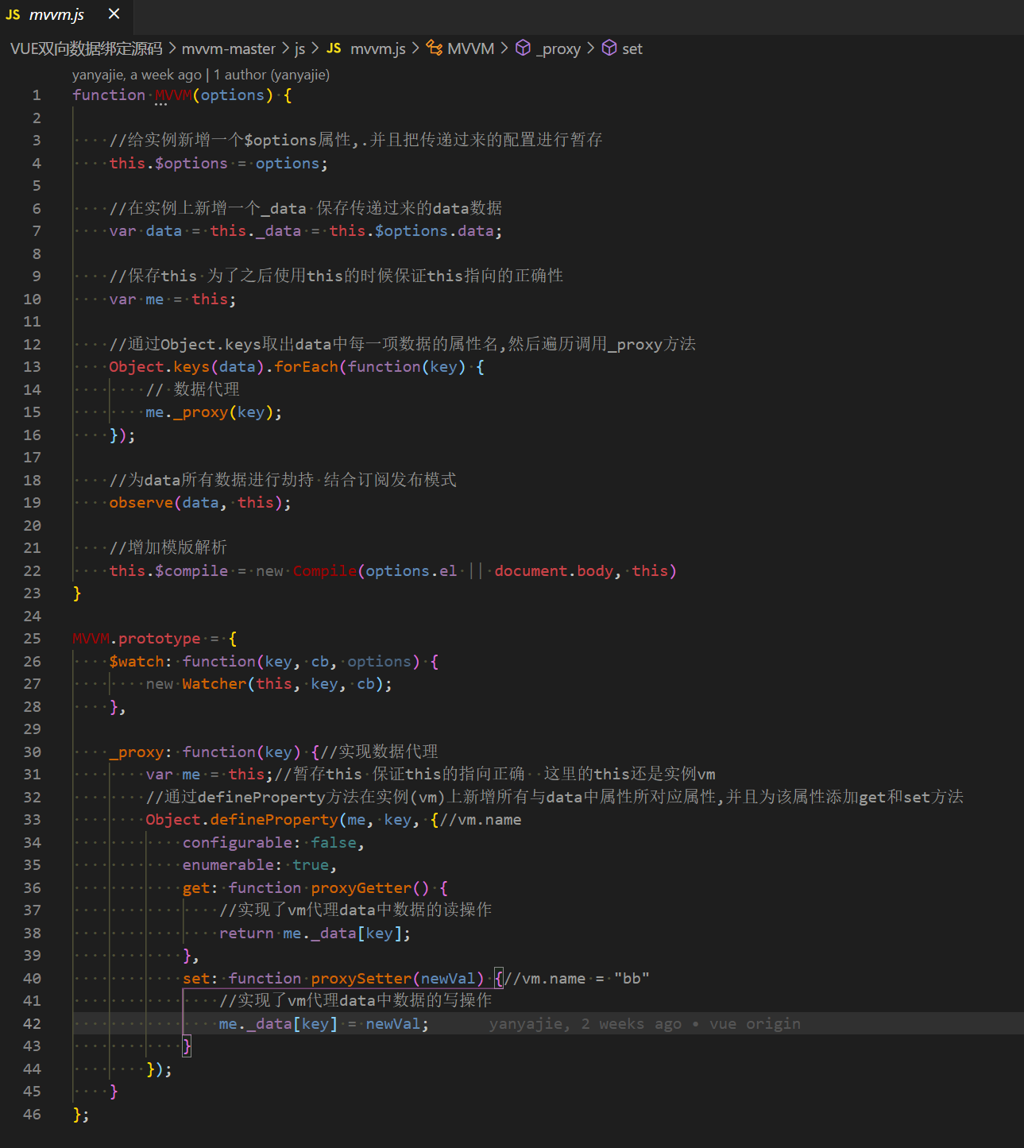
Task: Select the MVVM class breadcrumb
Action: [x=470, y=48]
